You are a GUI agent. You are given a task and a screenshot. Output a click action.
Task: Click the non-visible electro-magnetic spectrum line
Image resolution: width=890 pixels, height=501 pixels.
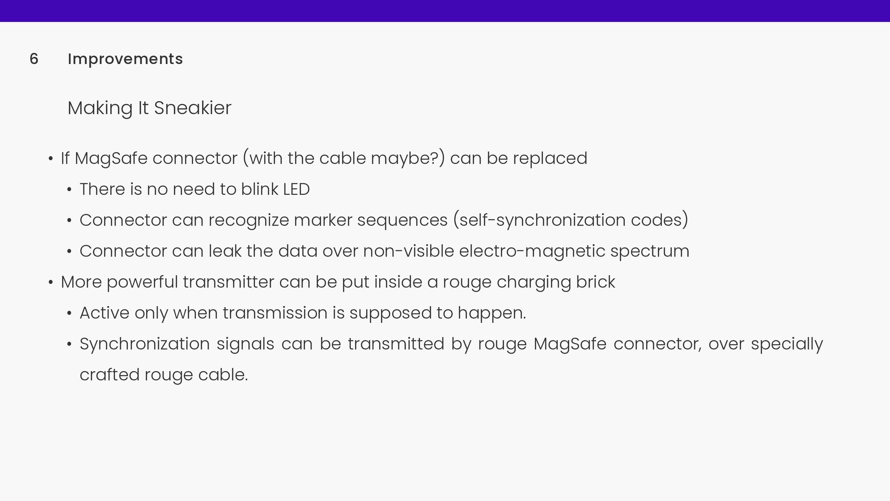[x=384, y=251]
